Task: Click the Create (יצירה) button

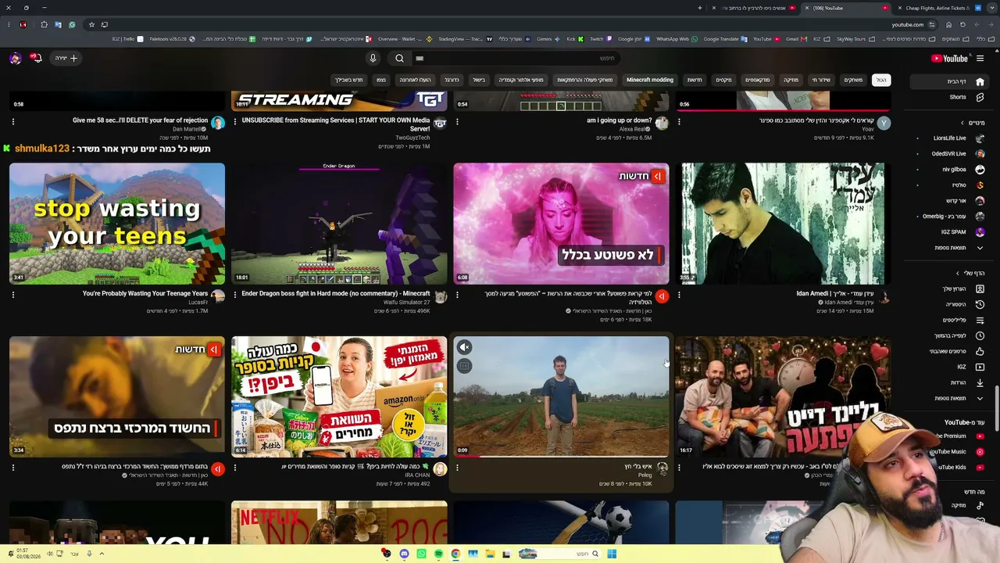Action: pos(67,58)
